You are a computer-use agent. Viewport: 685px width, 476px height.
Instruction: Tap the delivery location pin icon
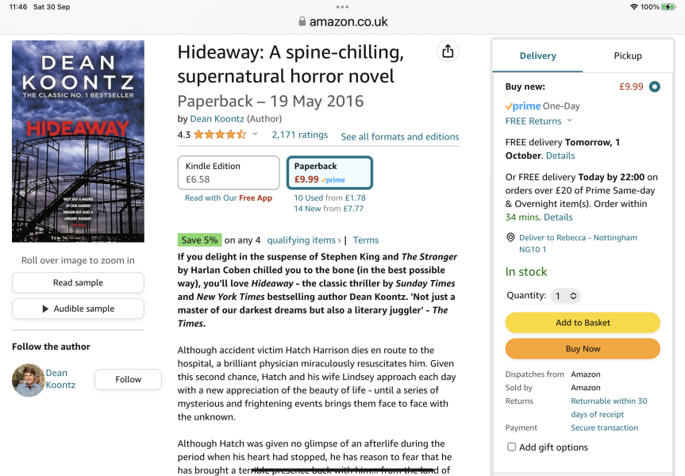(510, 238)
